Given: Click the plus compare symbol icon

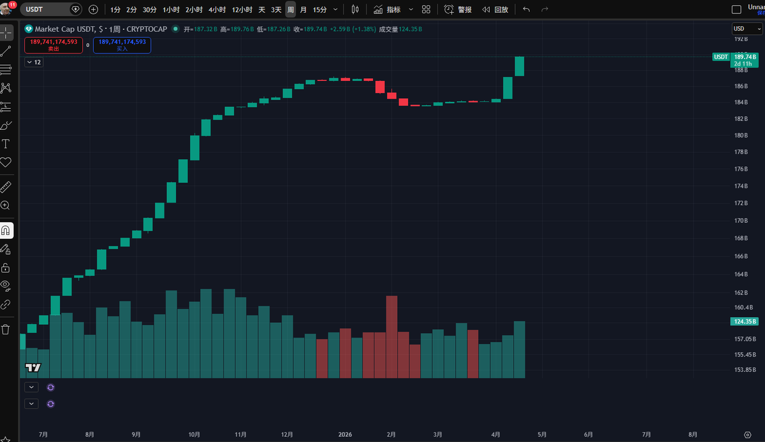Looking at the screenshot, I should 93,10.
